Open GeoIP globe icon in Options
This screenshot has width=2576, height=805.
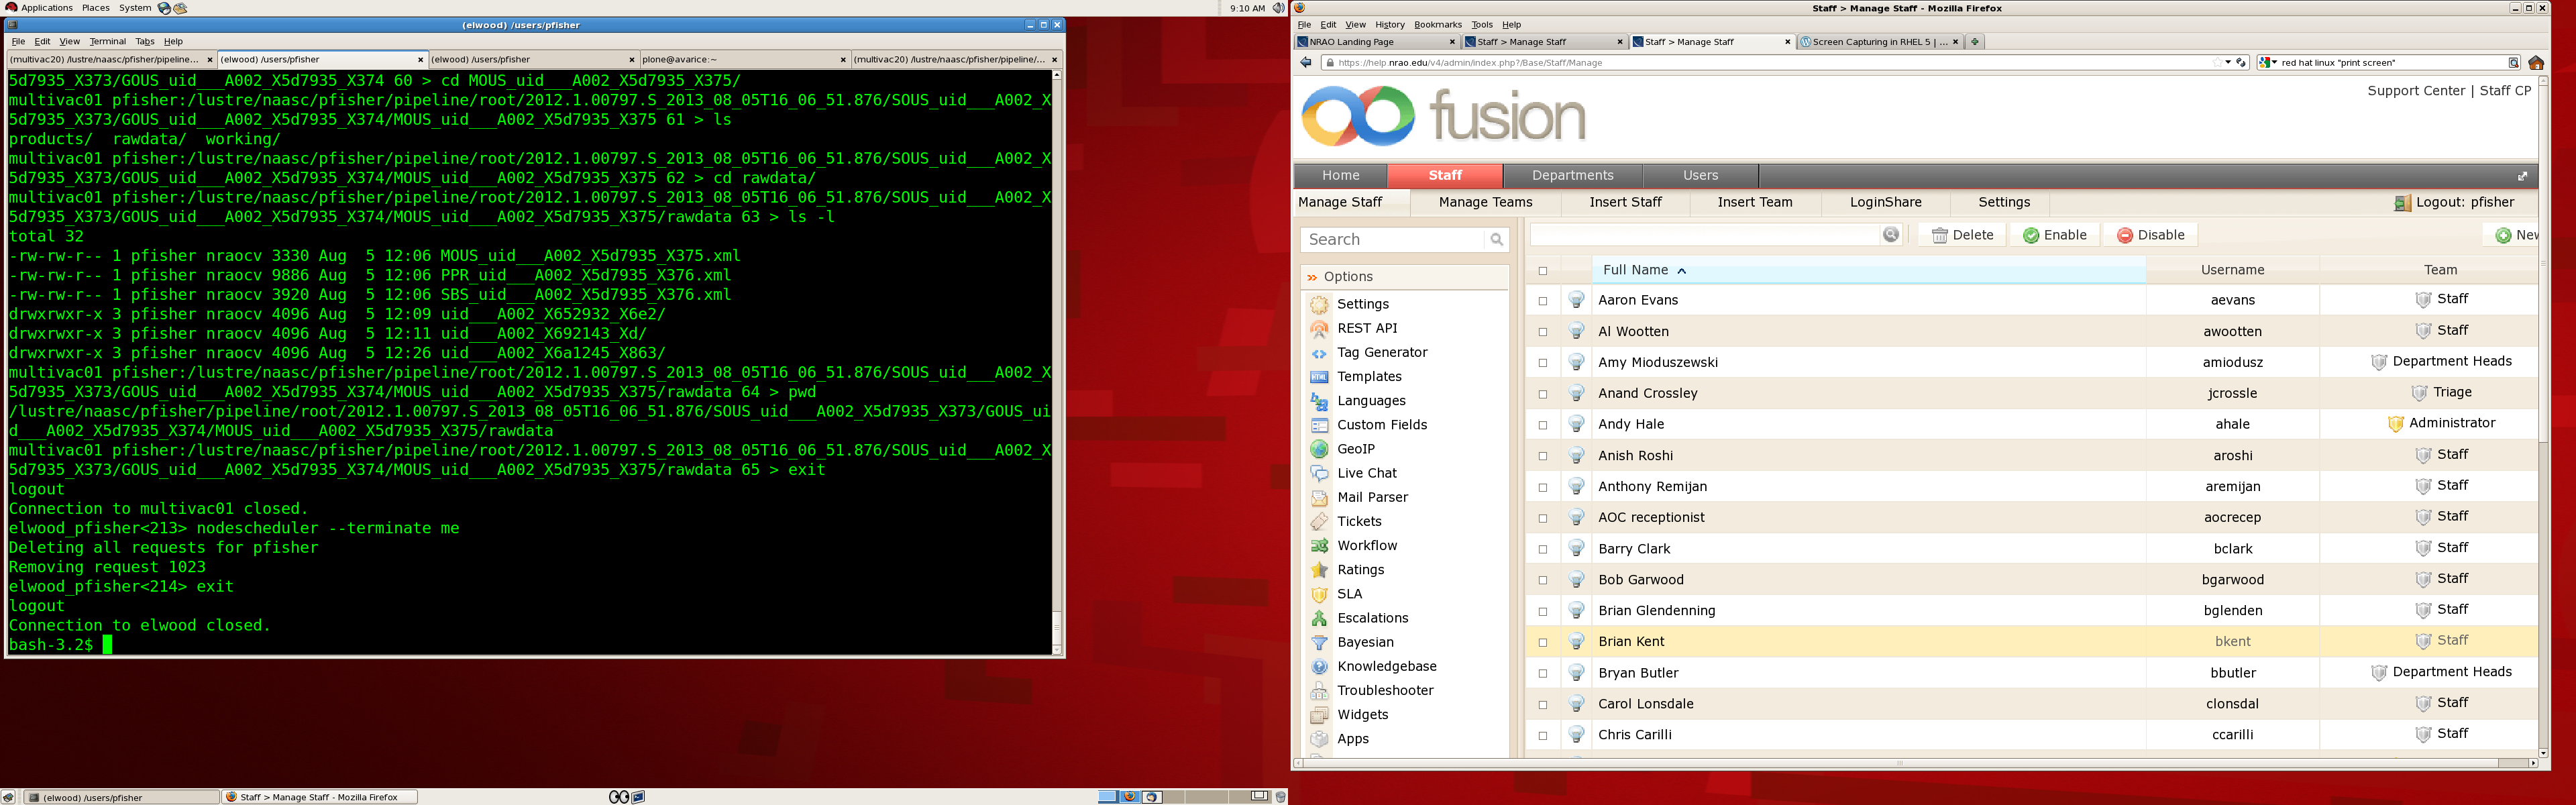(1319, 449)
